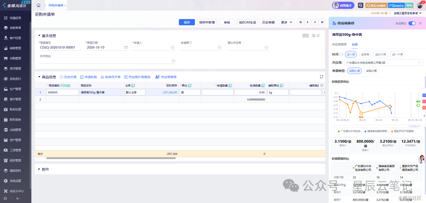Screen dimensions: 426x203
Task: Open the 更多 actions dropdown
Action: click(287, 22)
